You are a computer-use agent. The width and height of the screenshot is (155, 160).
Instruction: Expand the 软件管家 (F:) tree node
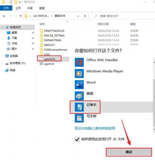click(2, 63)
